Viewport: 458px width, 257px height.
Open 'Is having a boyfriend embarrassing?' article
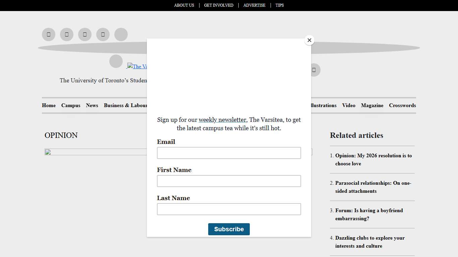(x=369, y=215)
